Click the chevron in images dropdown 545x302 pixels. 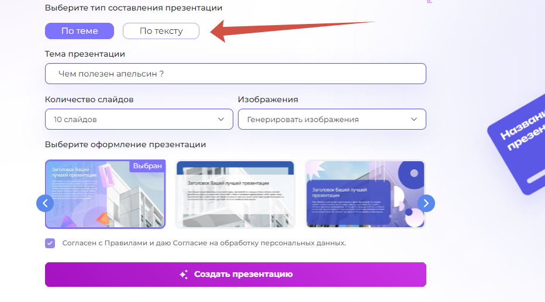click(x=414, y=119)
